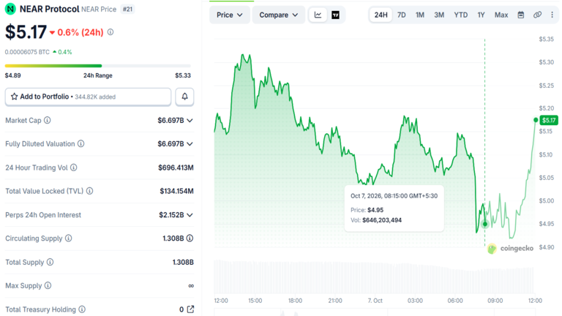
Task: Click the NEAR Protocol logo icon
Action: coord(10,9)
